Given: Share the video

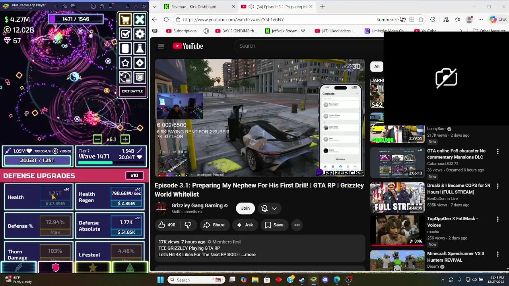Looking at the screenshot, I should coord(214,225).
